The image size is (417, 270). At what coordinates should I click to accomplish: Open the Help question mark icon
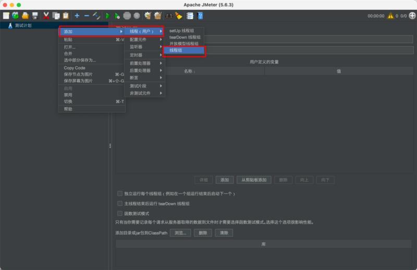pos(200,16)
